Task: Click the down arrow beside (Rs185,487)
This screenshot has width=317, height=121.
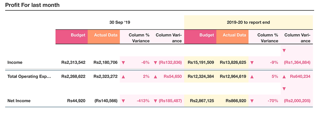Action: [x=155, y=101]
